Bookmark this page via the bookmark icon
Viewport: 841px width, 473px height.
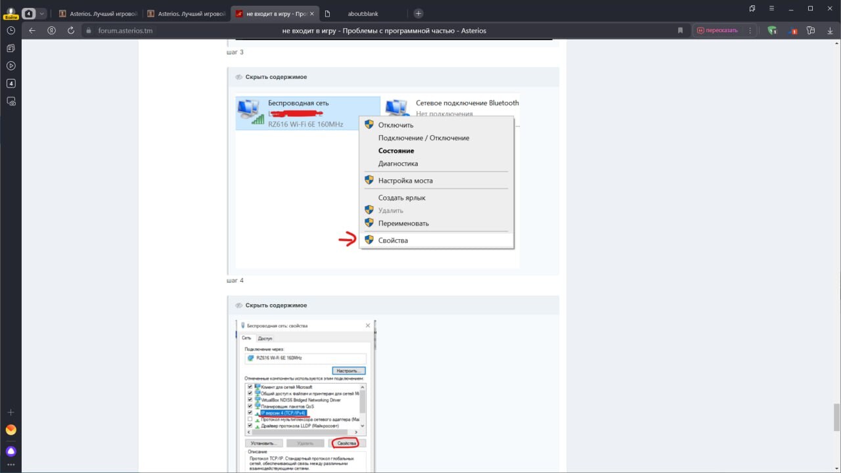681,30
